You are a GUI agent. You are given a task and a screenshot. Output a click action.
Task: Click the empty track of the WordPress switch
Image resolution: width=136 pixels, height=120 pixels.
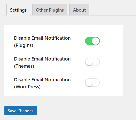point(96,83)
